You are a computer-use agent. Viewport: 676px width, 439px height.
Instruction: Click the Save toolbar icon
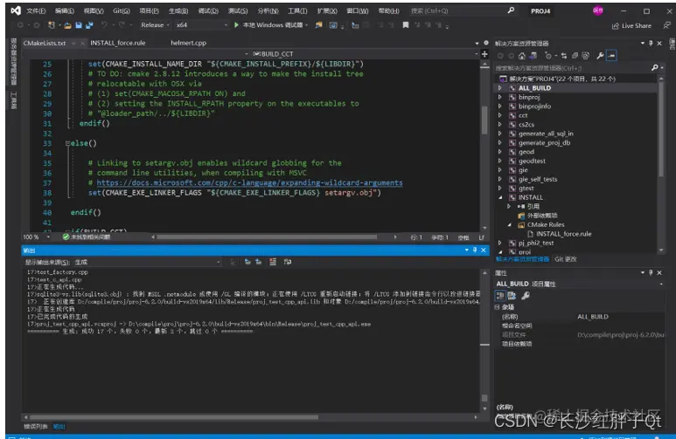pos(79,25)
